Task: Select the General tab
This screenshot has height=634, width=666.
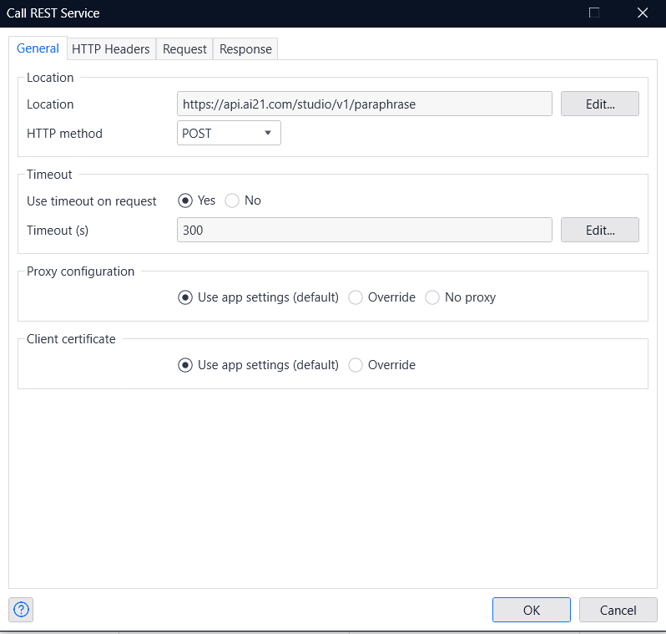Action: click(x=38, y=48)
